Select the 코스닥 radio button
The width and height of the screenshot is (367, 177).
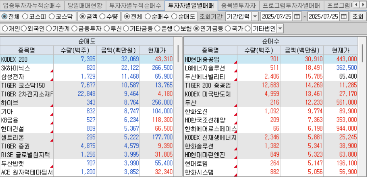52,16
